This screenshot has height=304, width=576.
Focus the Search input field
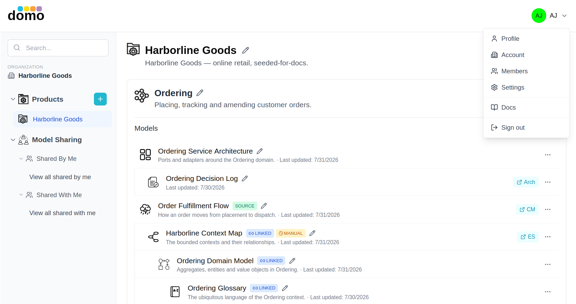(x=58, y=48)
